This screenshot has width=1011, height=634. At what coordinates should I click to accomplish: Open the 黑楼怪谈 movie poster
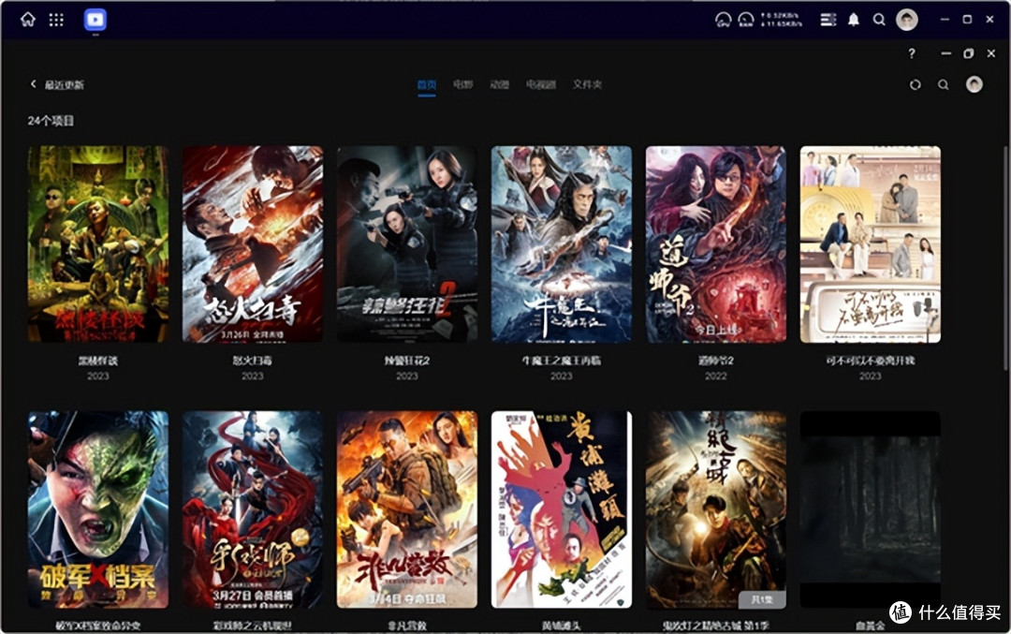point(98,243)
